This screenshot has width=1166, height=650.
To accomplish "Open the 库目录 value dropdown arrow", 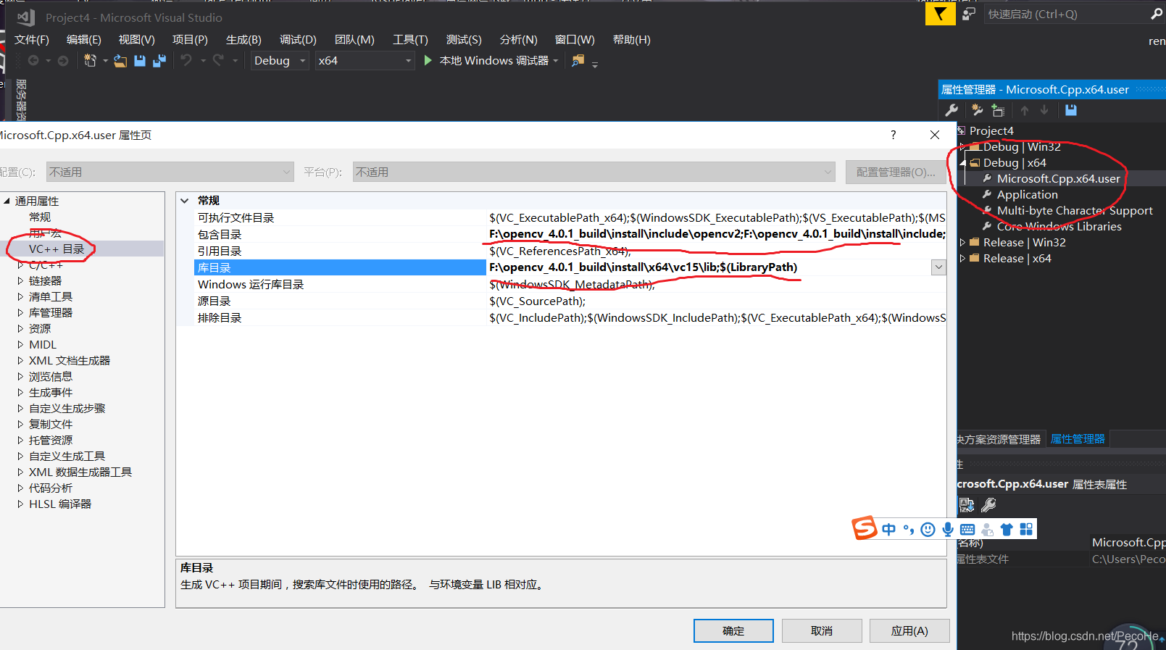I will tap(938, 267).
